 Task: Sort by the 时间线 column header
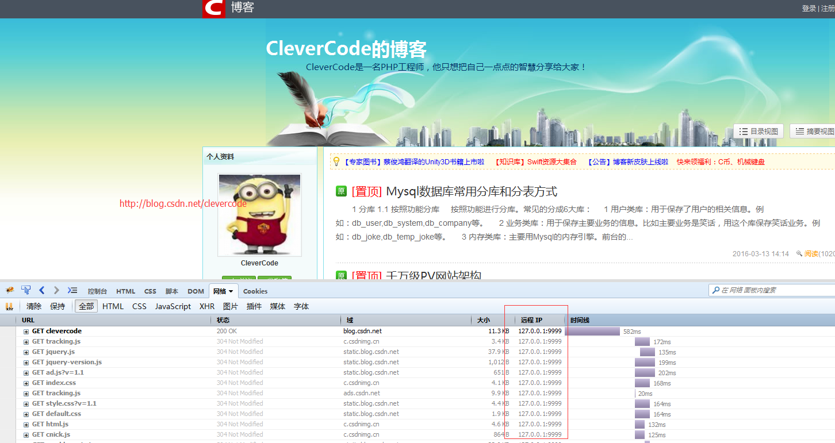tap(700, 320)
